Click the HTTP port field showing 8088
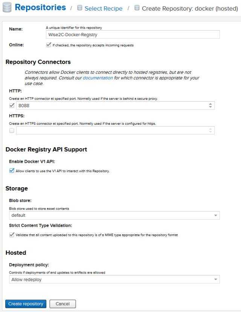 (111, 106)
